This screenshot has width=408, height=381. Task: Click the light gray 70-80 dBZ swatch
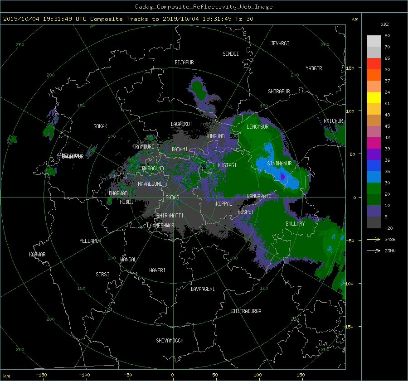pyautogui.click(x=374, y=41)
